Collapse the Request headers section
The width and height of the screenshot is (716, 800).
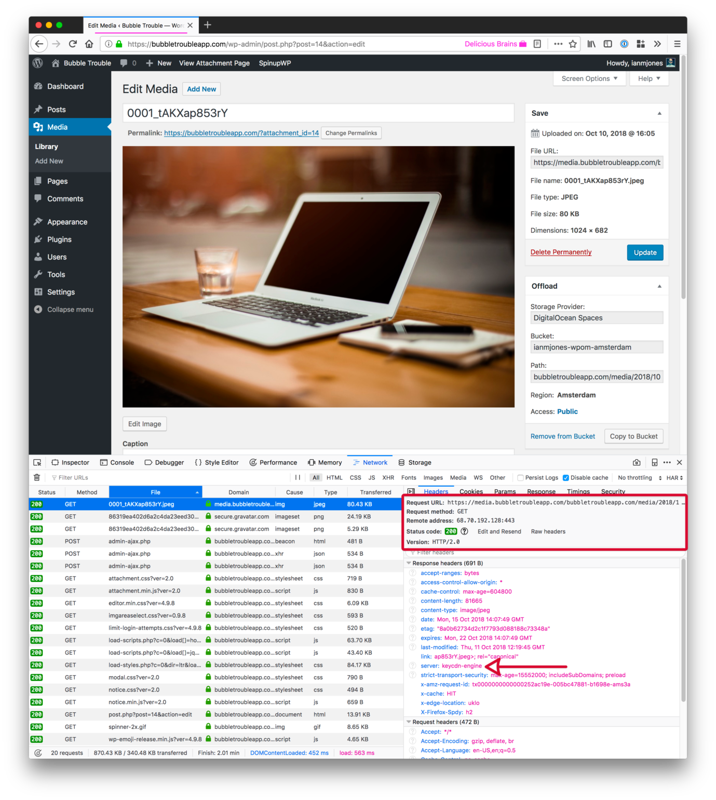[x=409, y=722]
